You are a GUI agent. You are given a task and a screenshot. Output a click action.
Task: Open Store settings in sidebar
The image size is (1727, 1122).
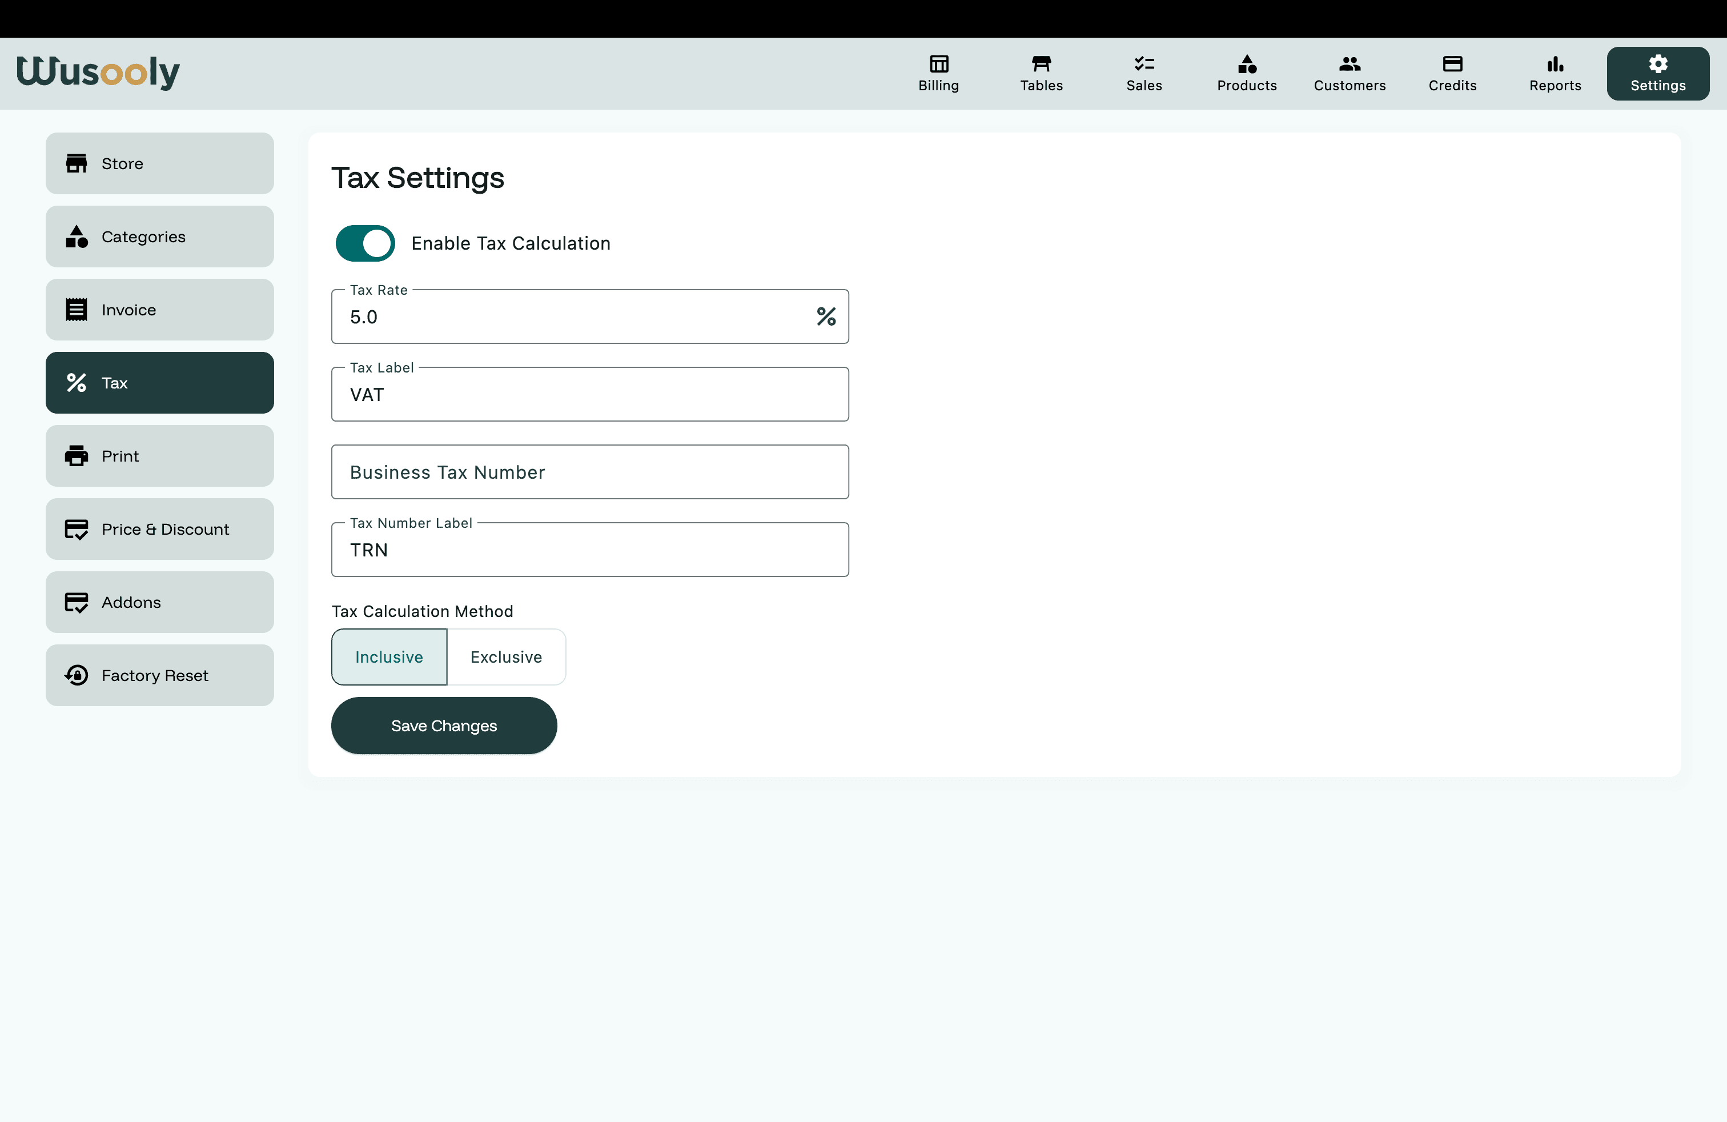point(160,163)
